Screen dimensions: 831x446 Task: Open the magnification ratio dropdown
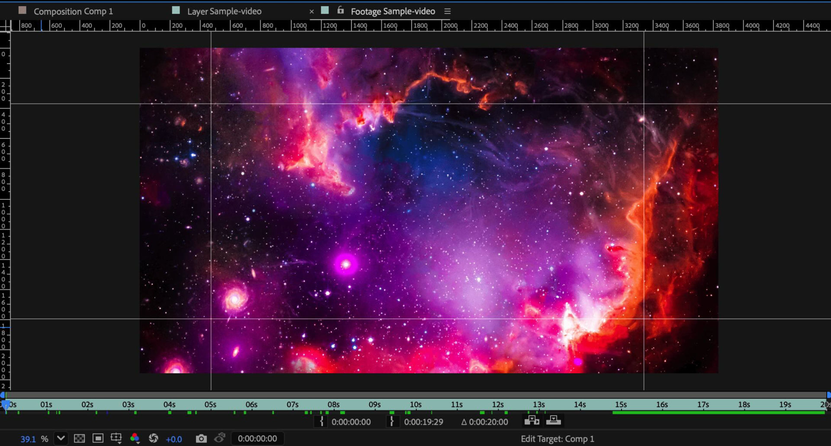pos(61,439)
